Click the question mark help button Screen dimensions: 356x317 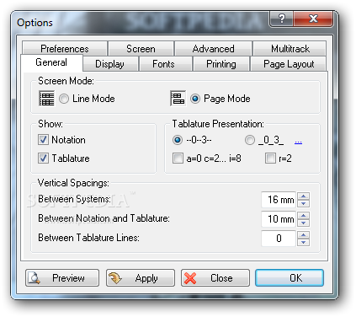[x=281, y=19]
